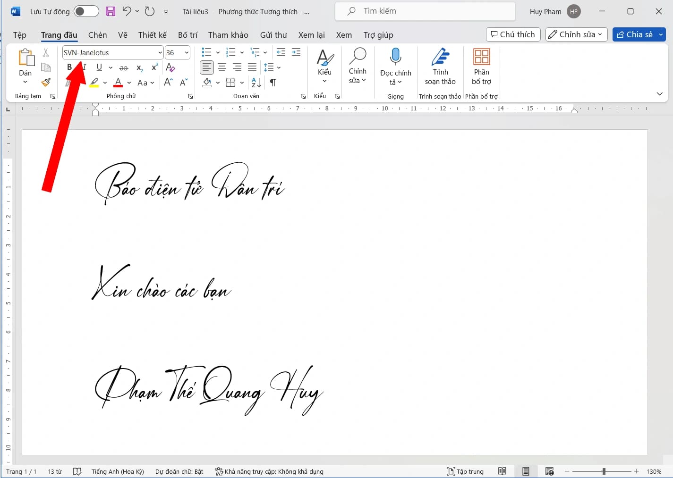Image resolution: width=673 pixels, height=478 pixels.
Task: Switch to the Vẽ tab
Action: tap(123, 35)
